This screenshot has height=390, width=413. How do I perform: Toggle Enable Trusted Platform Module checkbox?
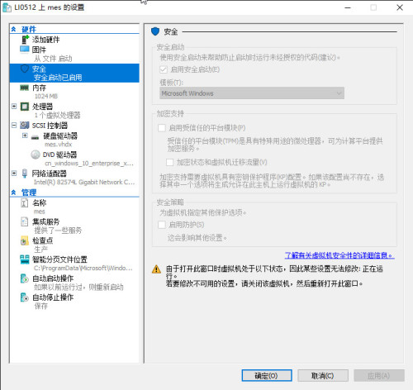(162, 128)
